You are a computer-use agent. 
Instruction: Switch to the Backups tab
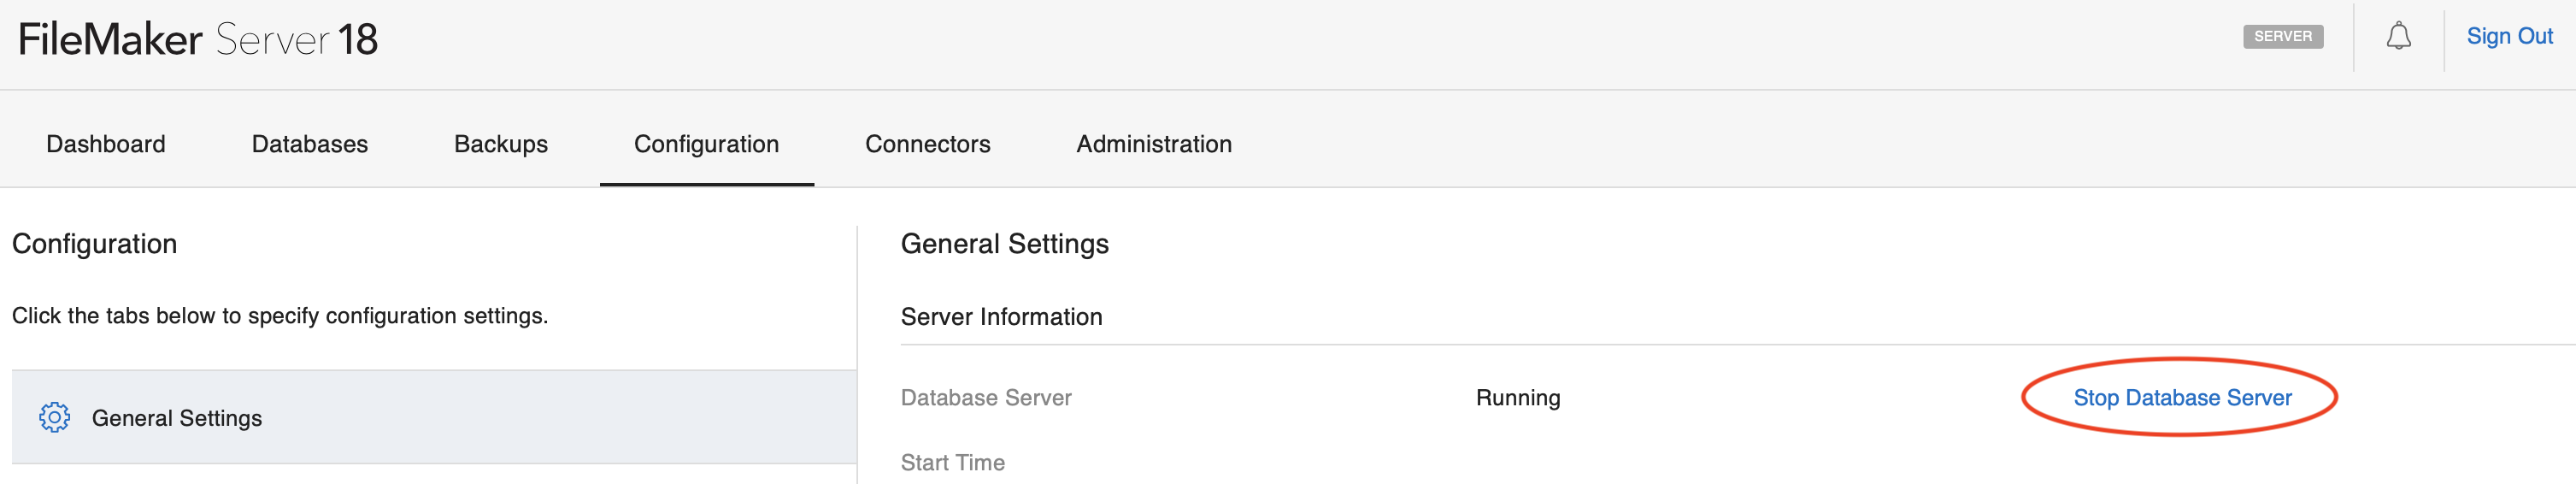tap(501, 144)
